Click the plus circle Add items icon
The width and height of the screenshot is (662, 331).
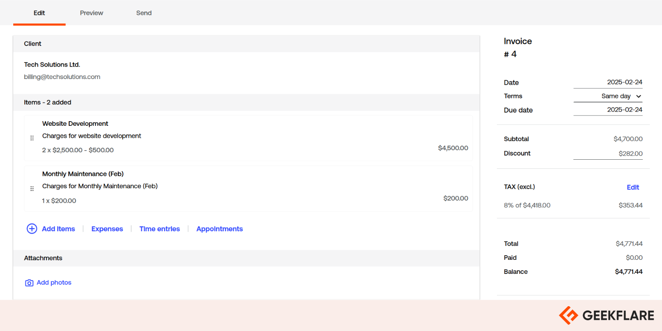32,229
